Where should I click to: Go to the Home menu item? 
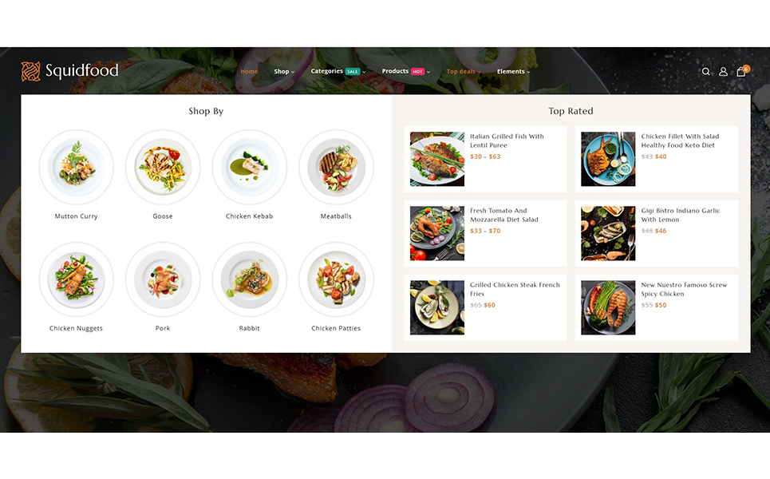pyautogui.click(x=249, y=72)
